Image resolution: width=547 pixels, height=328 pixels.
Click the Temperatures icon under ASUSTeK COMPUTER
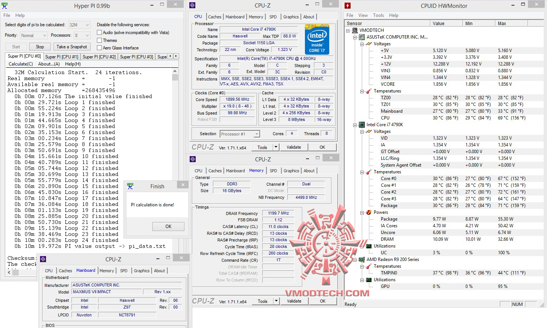(x=369, y=91)
